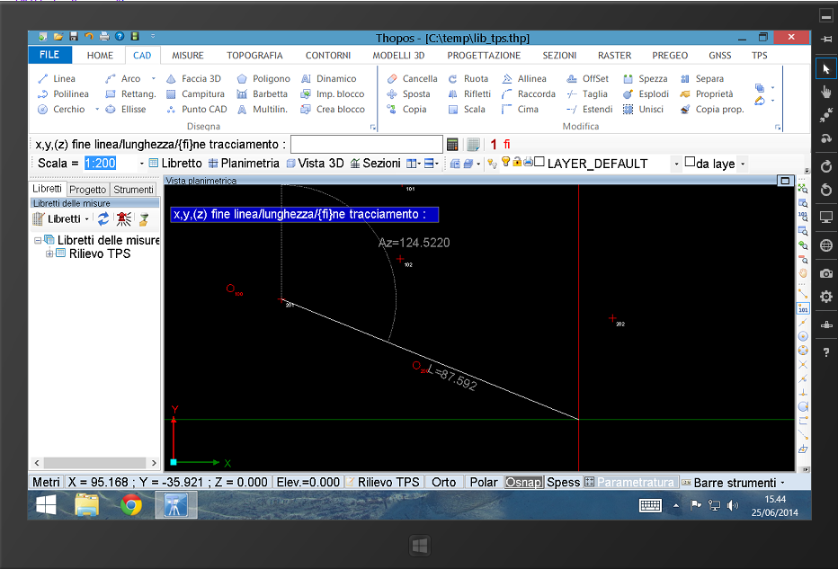Screen dimensions: 838x569
Task: Switch to the Progetto panel tab
Action: [x=87, y=189]
